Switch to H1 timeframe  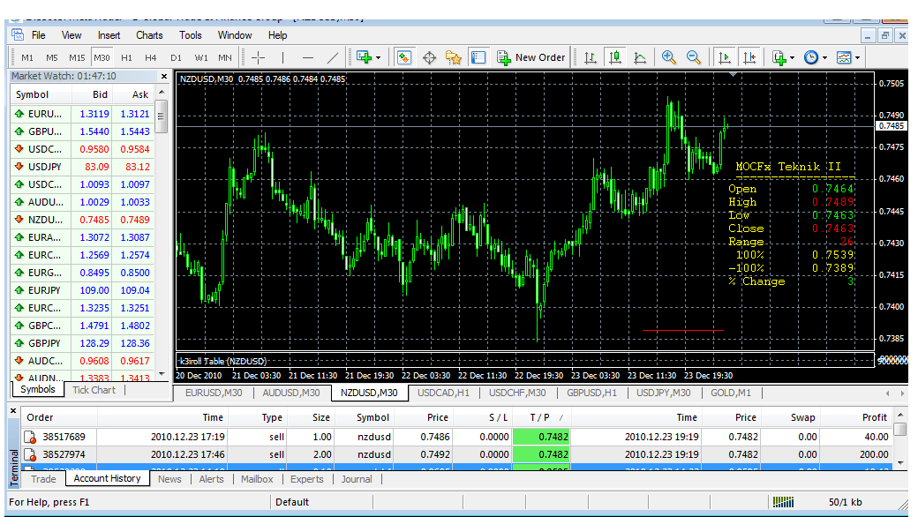pyautogui.click(x=126, y=57)
